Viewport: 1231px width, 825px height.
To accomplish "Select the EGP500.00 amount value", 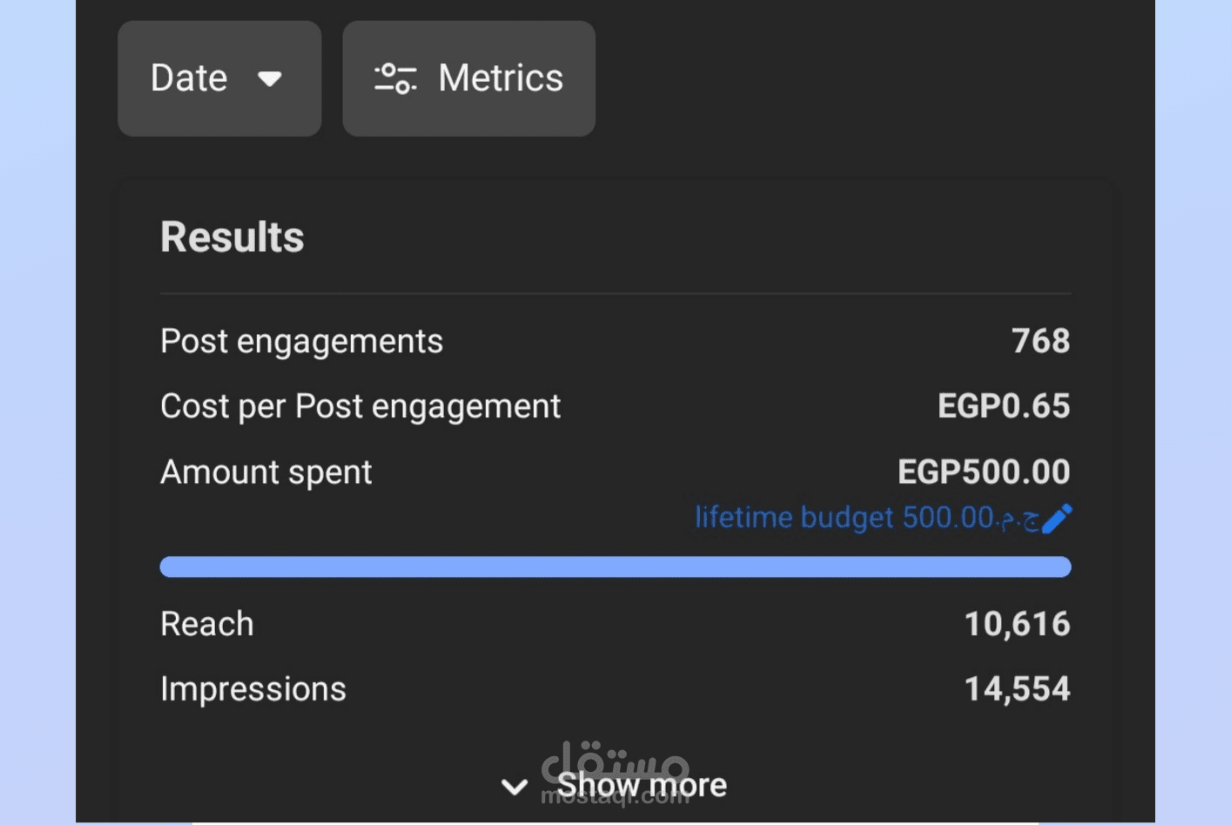I will 984,472.
